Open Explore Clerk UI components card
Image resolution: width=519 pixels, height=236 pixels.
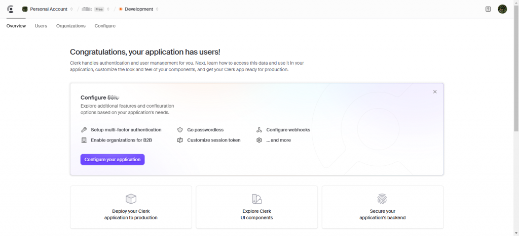click(x=256, y=207)
